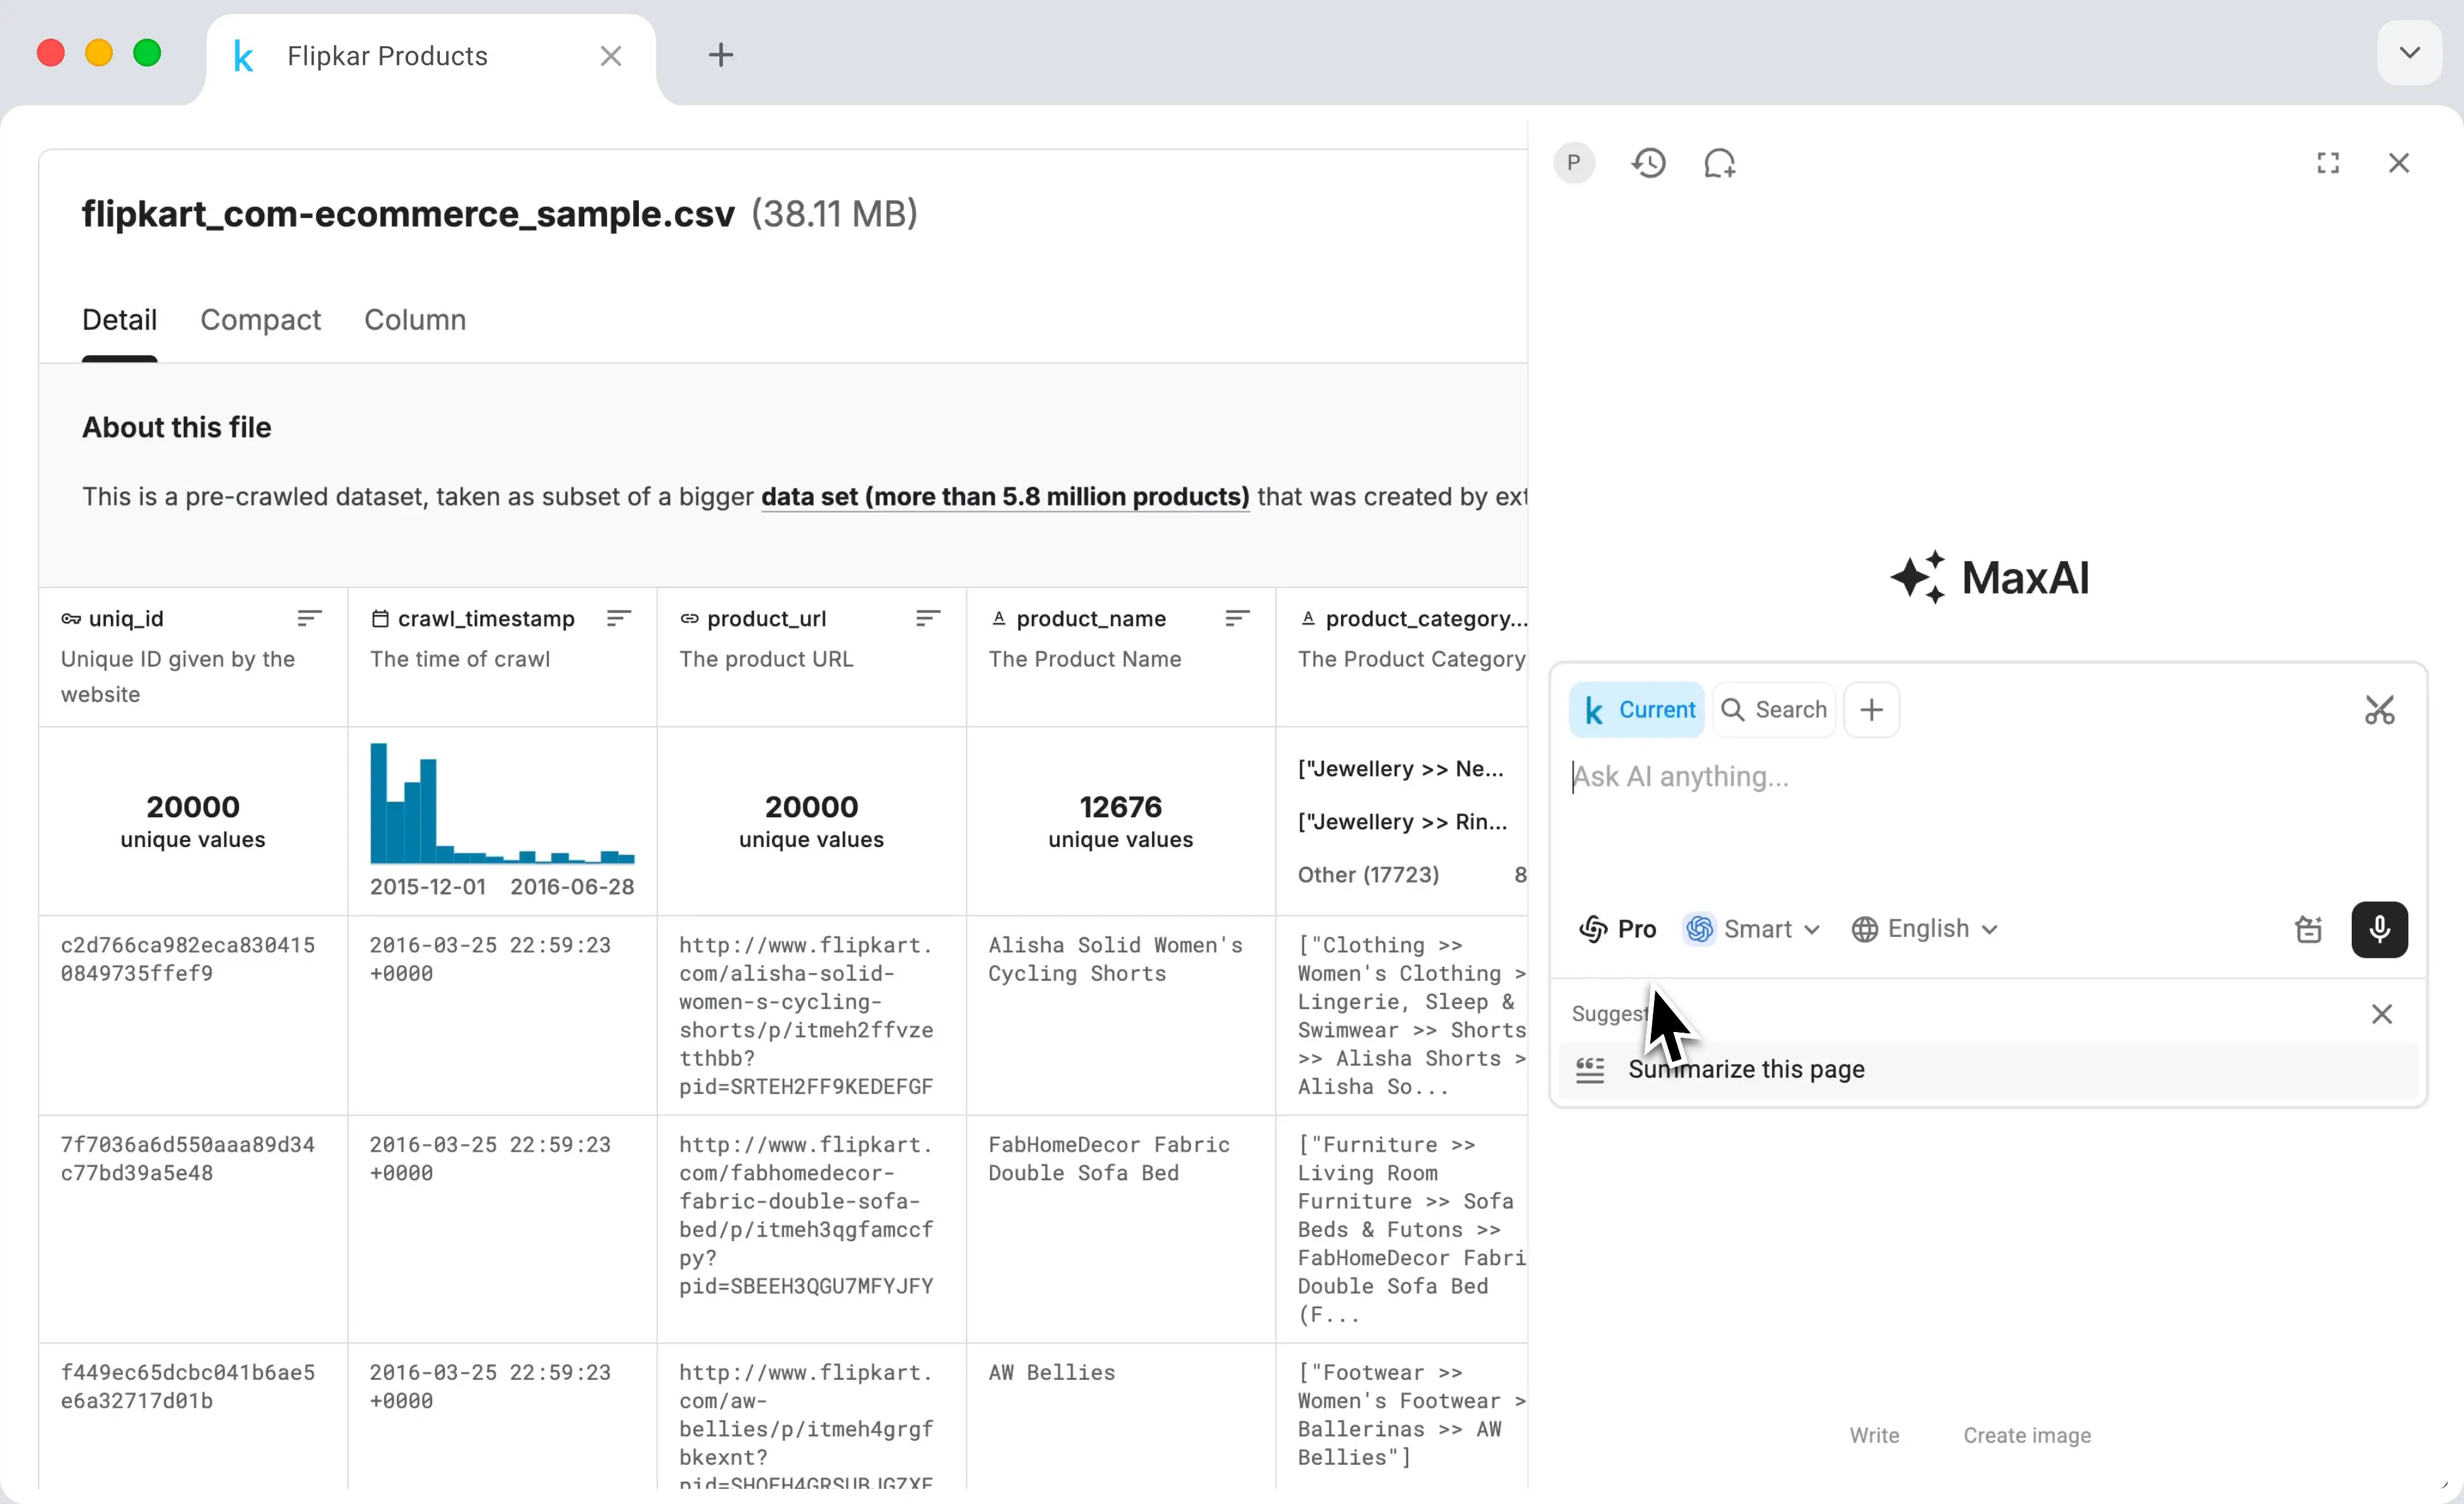The width and height of the screenshot is (2464, 1504).
Task: Select the Detail view tab
Action: click(x=119, y=320)
